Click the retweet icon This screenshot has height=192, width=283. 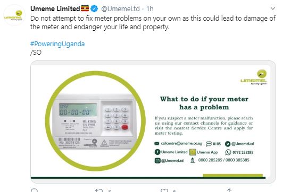[x=99, y=190]
